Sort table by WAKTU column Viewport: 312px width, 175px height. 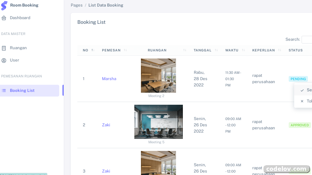click(233, 50)
